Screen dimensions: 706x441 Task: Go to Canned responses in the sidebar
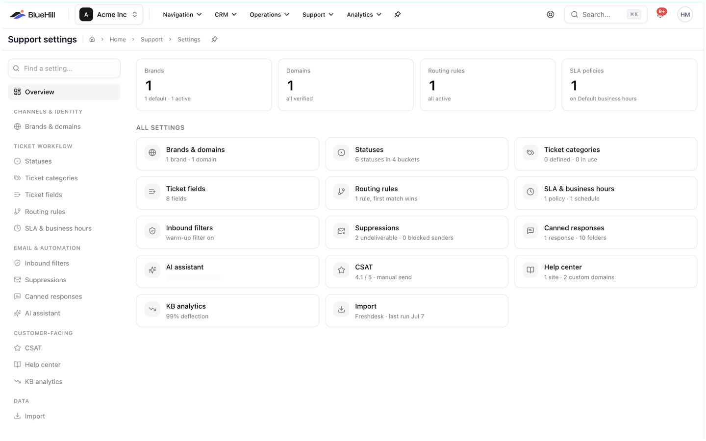pyautogui.click(x=64, y=296)
